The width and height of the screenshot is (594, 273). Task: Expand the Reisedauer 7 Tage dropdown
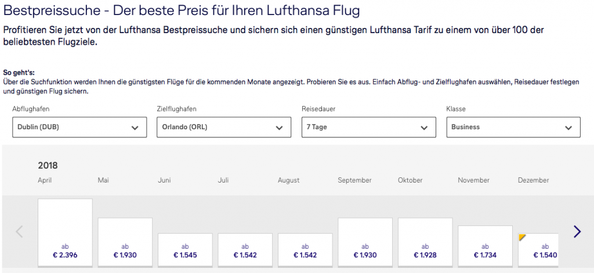tap(368, 128)
